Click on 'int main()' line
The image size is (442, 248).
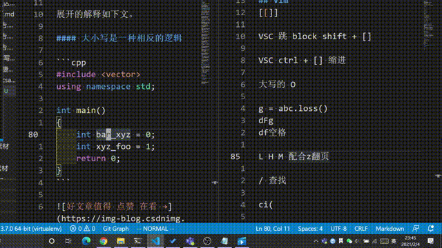coord(81,110)
